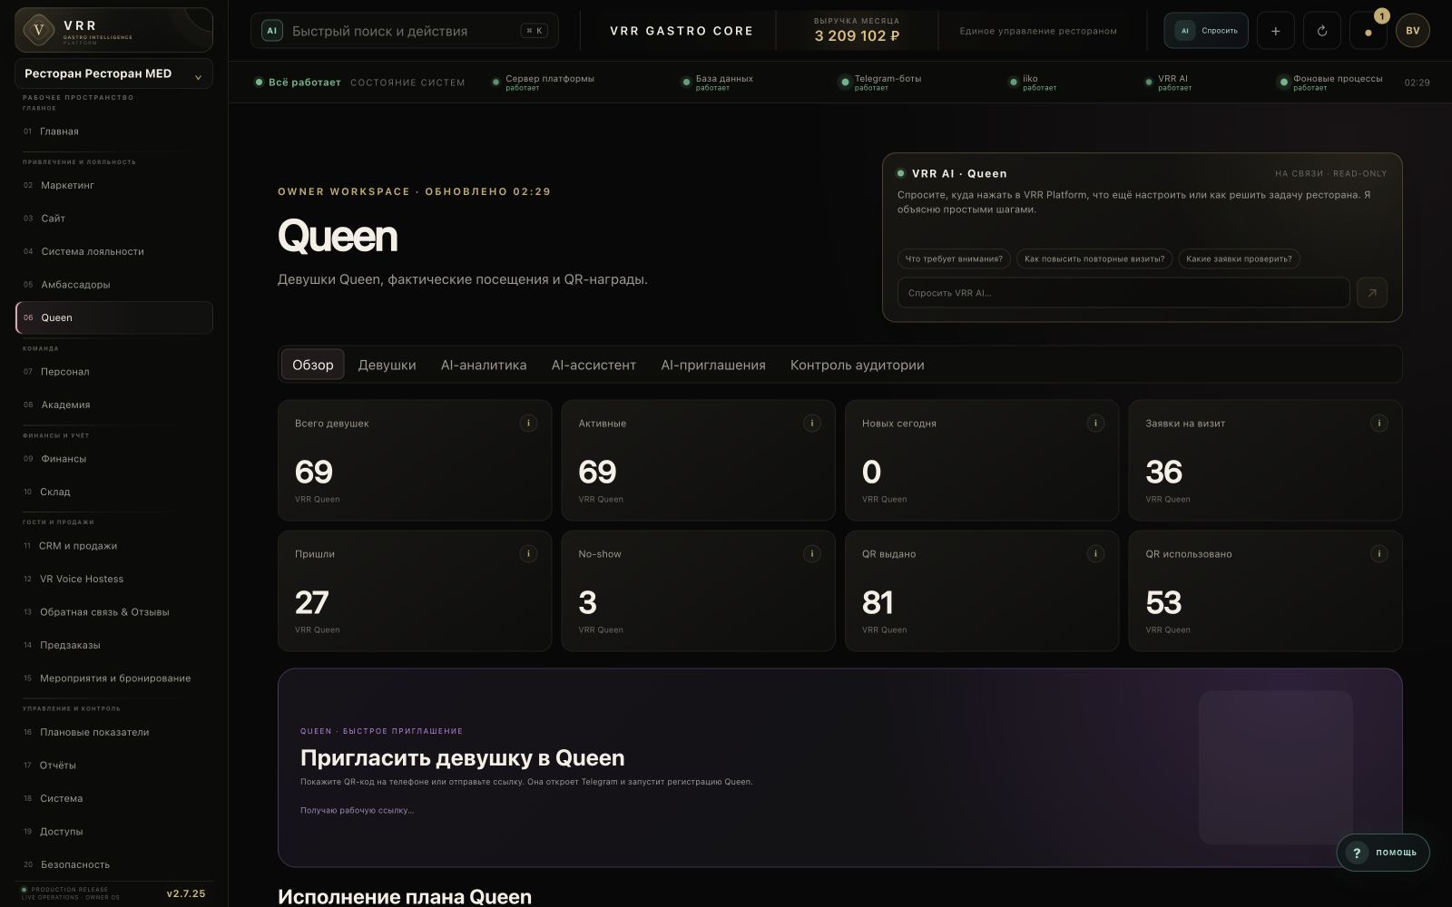
Task: Show info for QR использовано card
Action: point(1378,553)
